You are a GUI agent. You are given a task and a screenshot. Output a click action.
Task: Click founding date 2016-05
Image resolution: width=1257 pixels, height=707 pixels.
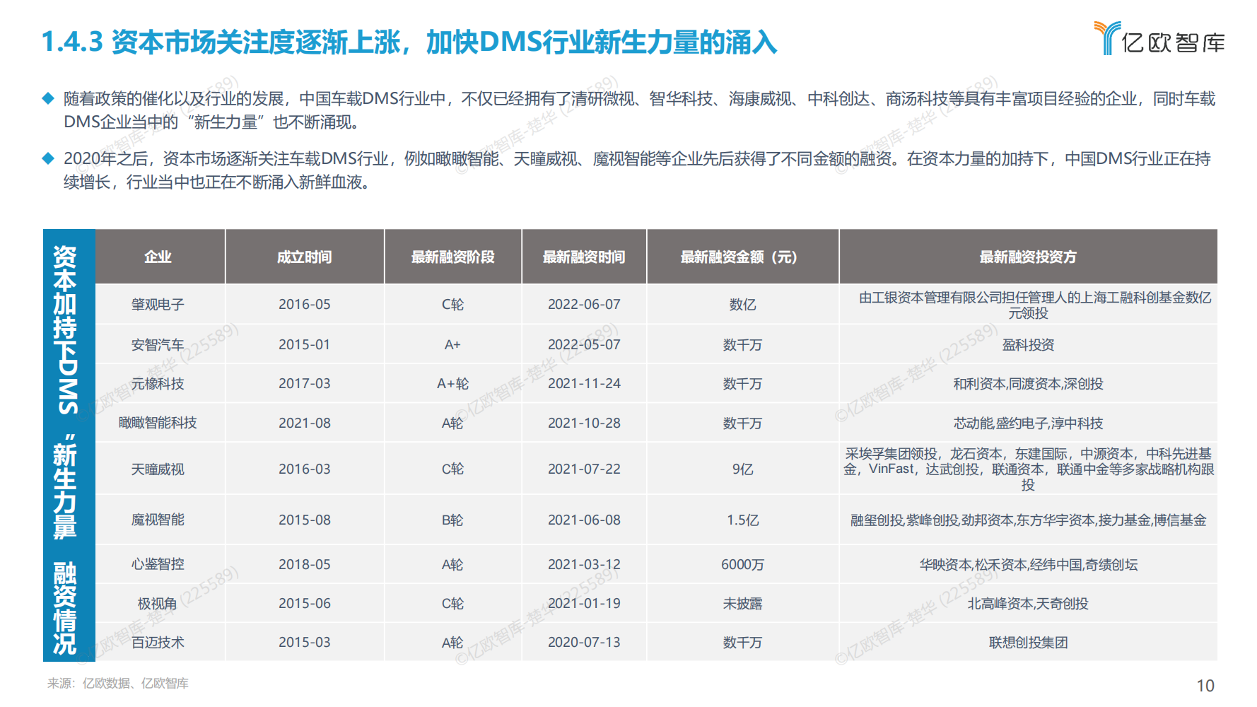[x=304, y=305]
